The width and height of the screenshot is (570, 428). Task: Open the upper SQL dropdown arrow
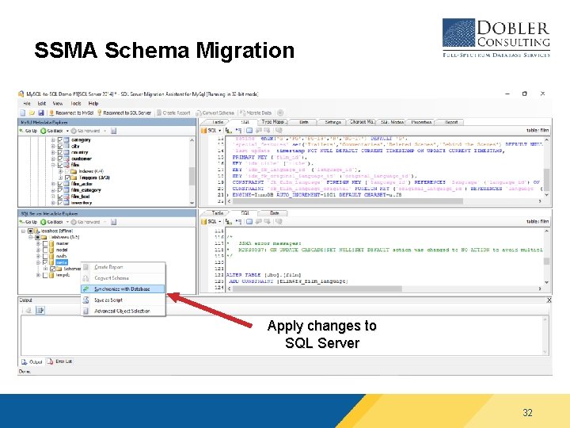click(x=219, y=130)
